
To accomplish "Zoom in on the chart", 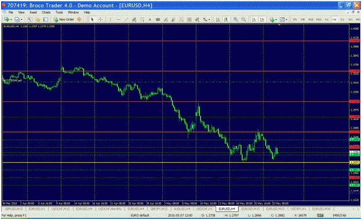I will click(236, 20).
